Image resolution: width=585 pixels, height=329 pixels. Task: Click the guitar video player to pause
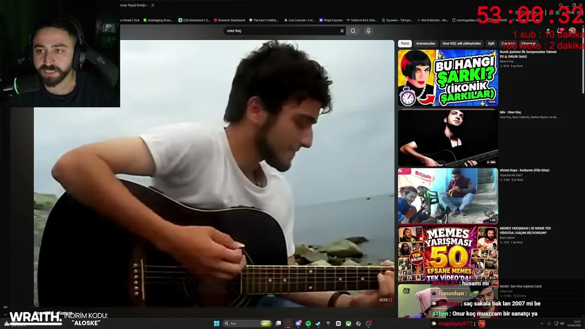coord(214,173)
